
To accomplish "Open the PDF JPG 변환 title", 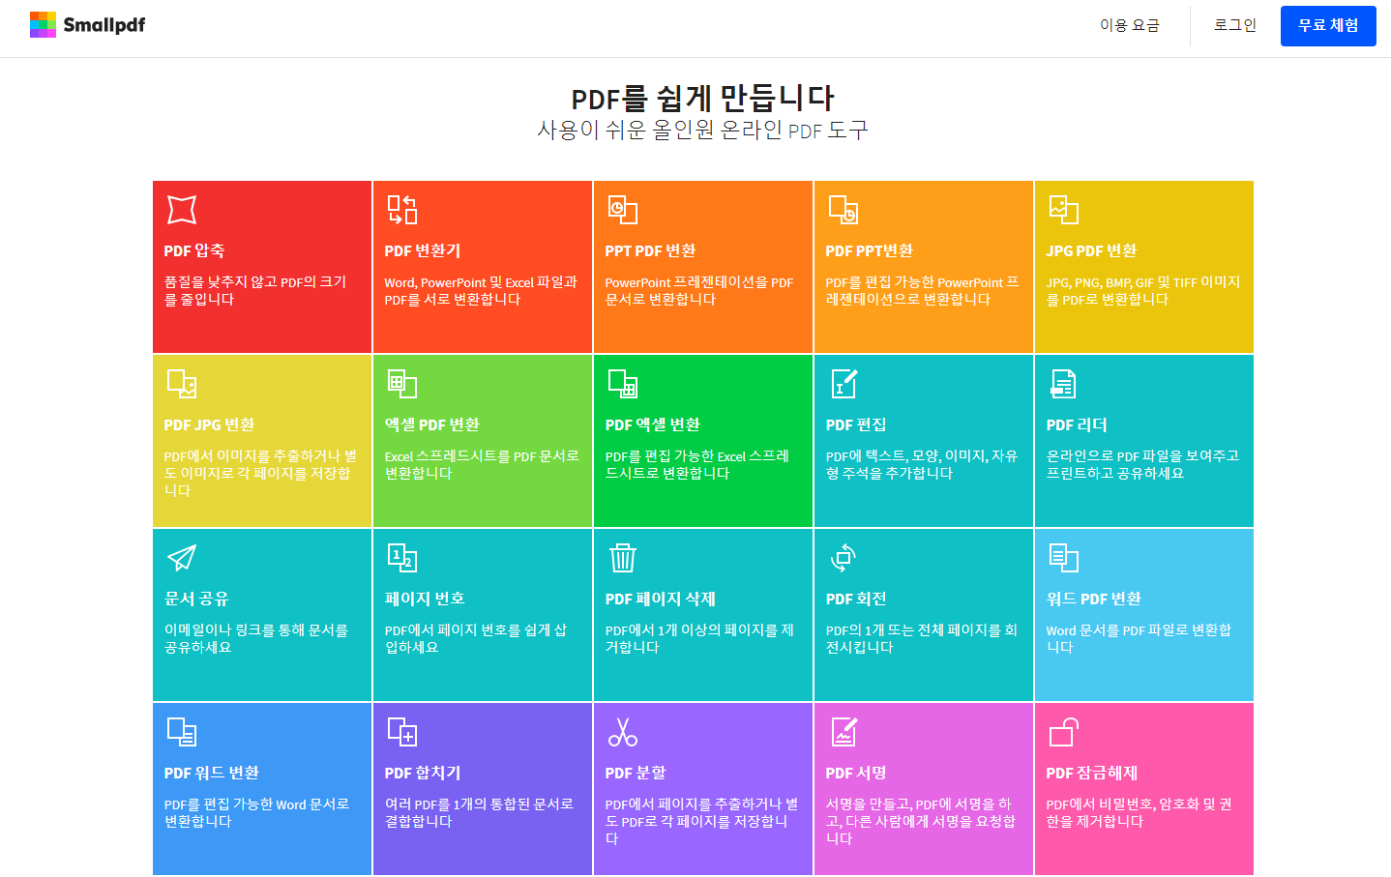I will 210,425.
